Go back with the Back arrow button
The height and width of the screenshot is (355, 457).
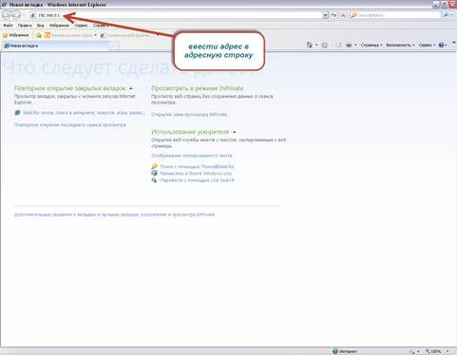coord(6,15)
